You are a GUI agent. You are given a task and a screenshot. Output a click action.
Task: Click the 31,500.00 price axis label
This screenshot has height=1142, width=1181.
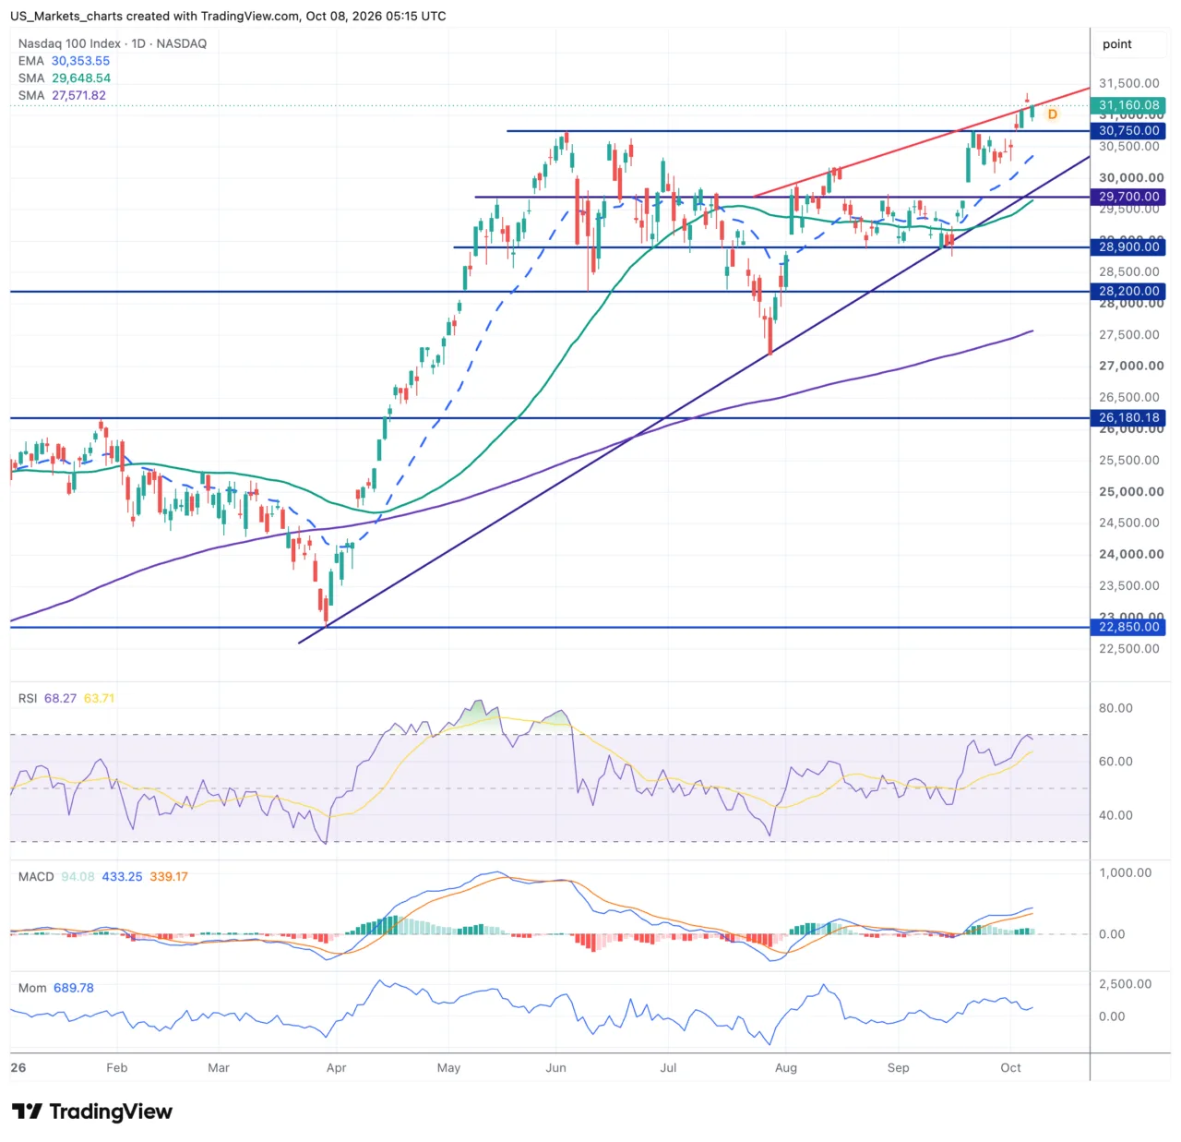[x=1128, y=83]
